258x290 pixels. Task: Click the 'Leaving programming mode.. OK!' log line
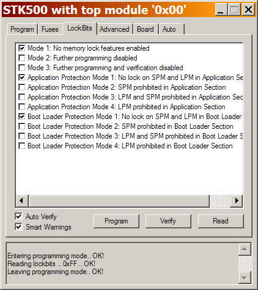pos(56,272)
